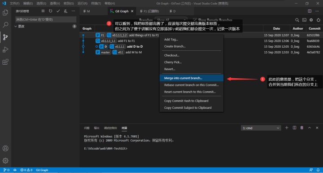Screen dimensions: 323x173
Task: Open the Search view in activity bar
Action: click(x=5, y=25)
